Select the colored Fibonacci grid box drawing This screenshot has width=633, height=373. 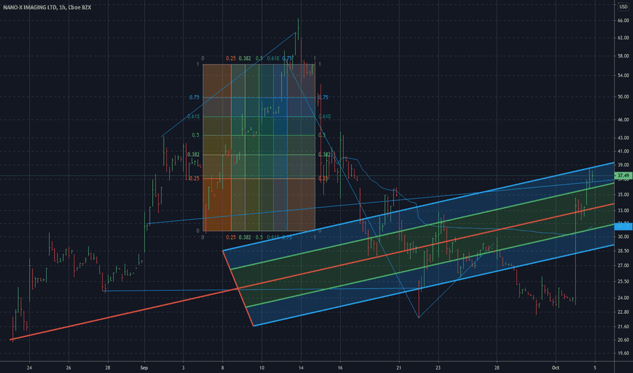coord(259,148)
